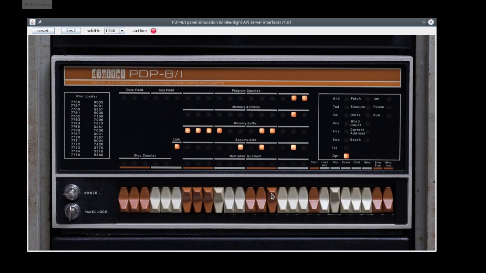Click the test button
The width and height of the screenshot is (486, 273).
[71, 31]
